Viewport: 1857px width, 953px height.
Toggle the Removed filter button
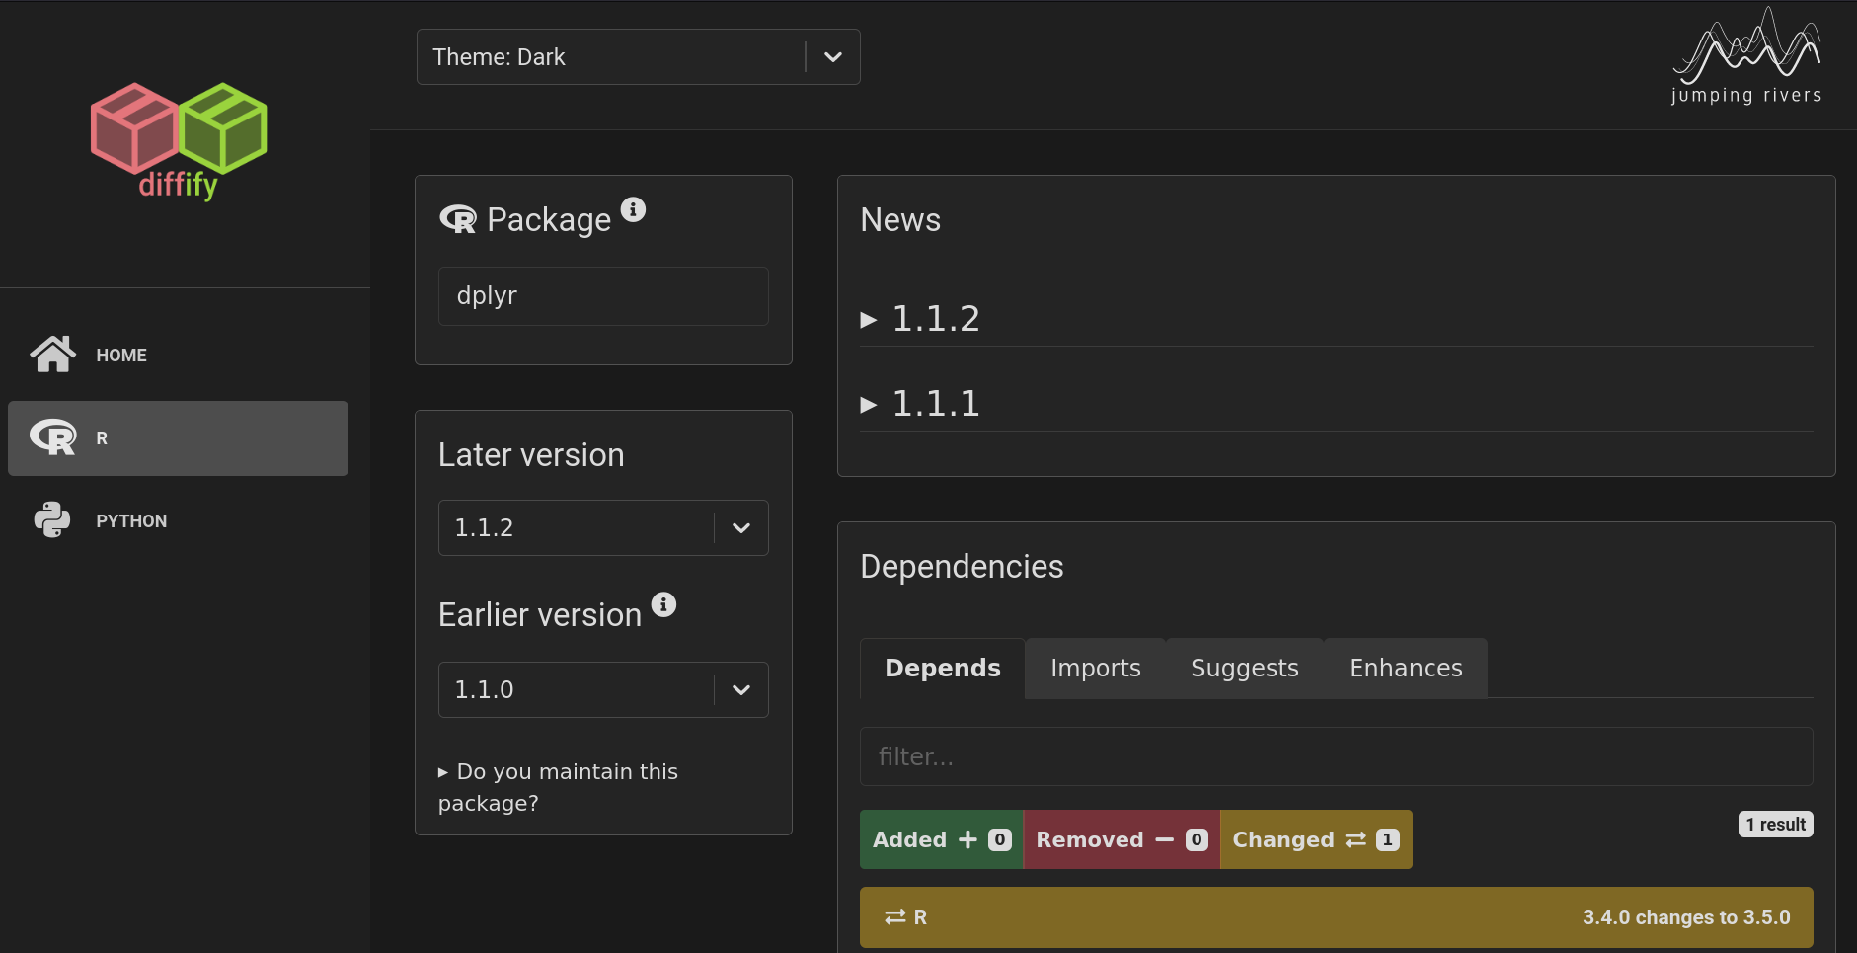coord(1122,839)
